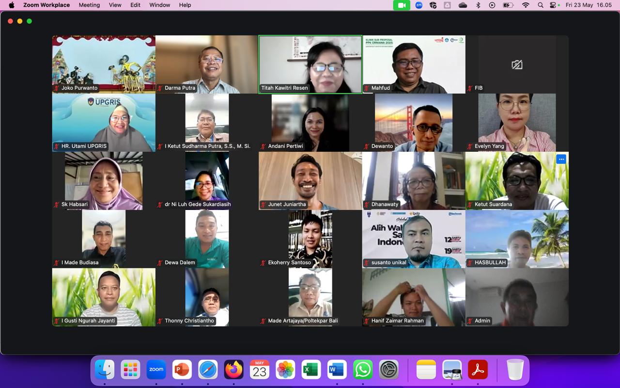620x388 pixels.
Task: Toggle Bluetooth menu bar icon
Action: pos(478,5)
